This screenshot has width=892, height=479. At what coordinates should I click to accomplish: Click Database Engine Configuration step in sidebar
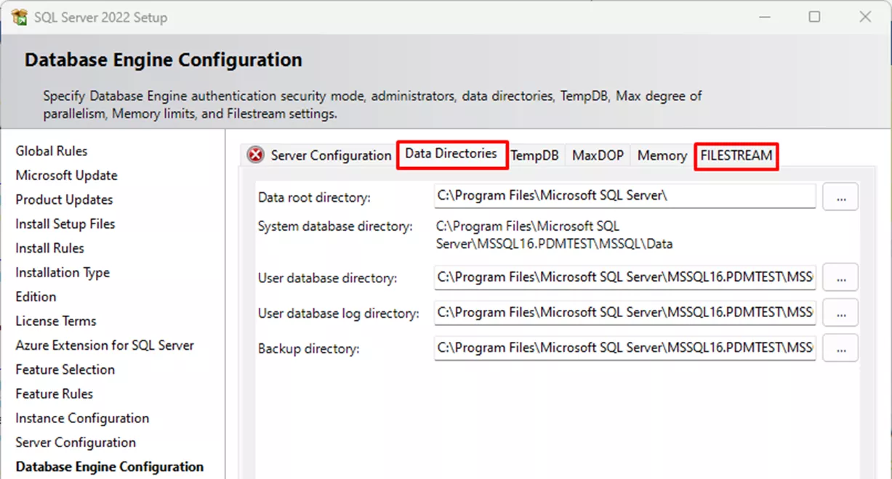click(110, 467)
